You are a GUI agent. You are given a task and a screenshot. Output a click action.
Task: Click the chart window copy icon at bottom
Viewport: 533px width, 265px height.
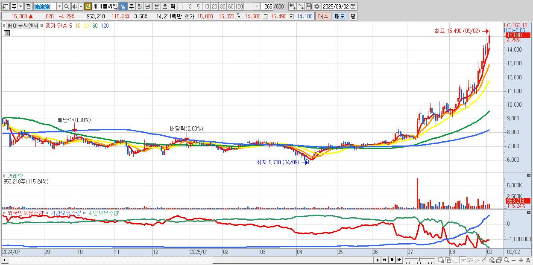pos(499,260)
